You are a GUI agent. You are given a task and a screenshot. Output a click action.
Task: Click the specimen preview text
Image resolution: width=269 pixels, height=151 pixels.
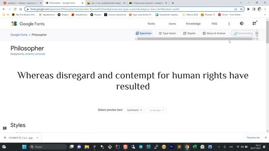tap(133, 81)
